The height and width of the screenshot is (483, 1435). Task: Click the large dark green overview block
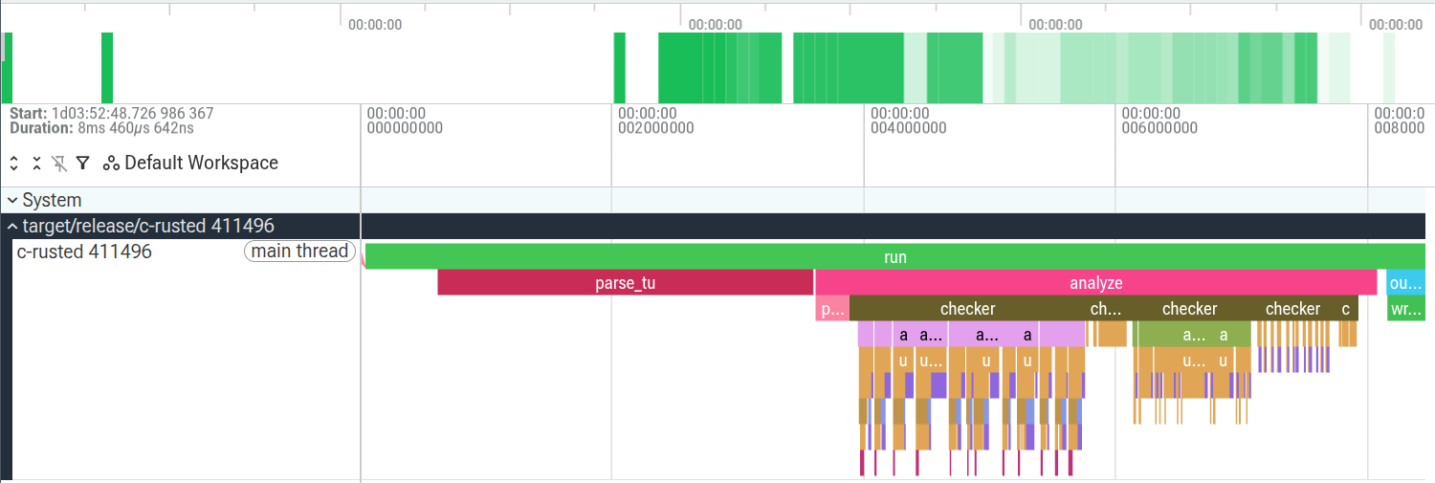click(x=719, y=68)
